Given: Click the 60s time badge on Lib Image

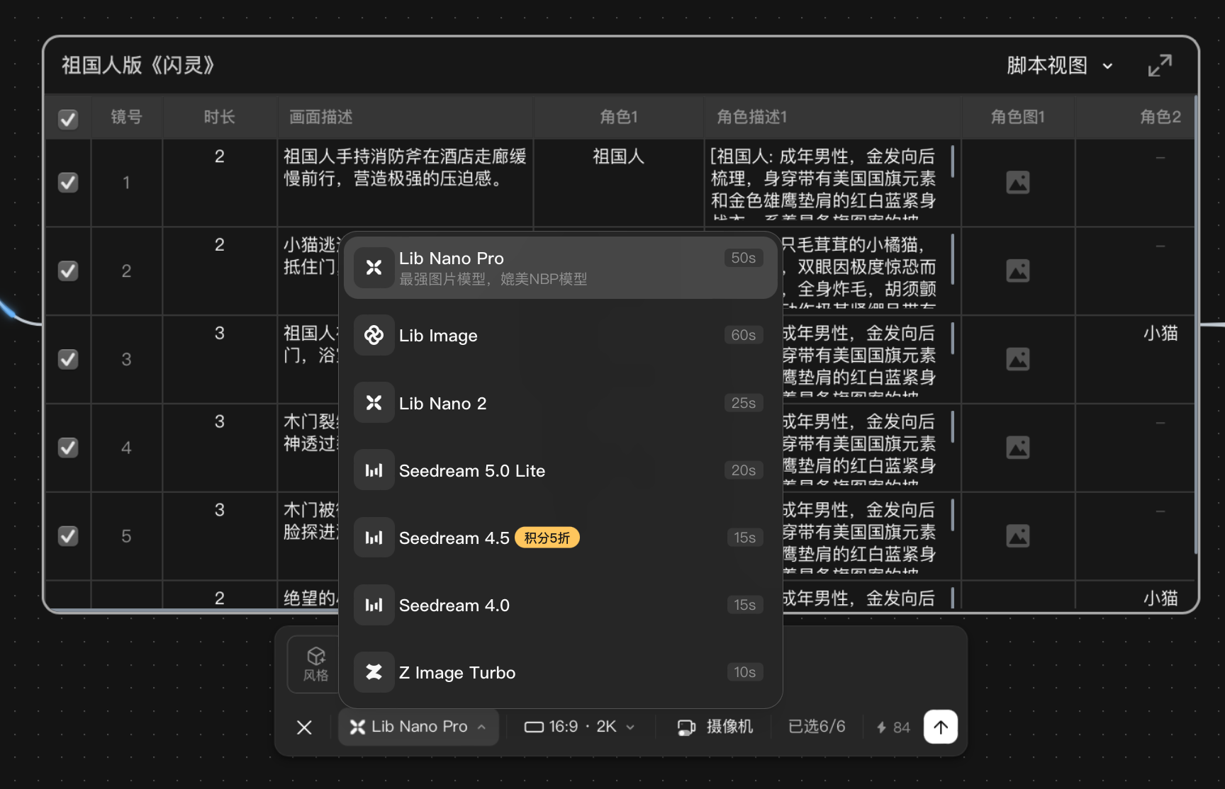Looking at the screenshot, I should [x=744, y=335].
